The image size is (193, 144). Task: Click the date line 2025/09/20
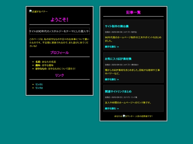(x=122, y=65)
